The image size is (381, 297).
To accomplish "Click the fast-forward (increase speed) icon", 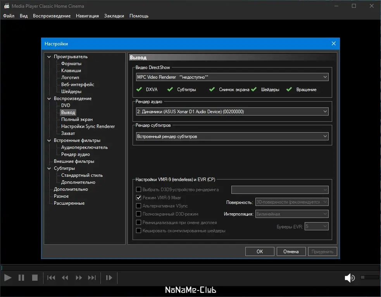I will [x=79, y=278].
